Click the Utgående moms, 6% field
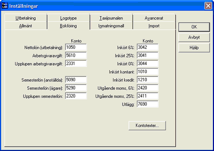Screen dimensions: 214x151 [147, 88]
